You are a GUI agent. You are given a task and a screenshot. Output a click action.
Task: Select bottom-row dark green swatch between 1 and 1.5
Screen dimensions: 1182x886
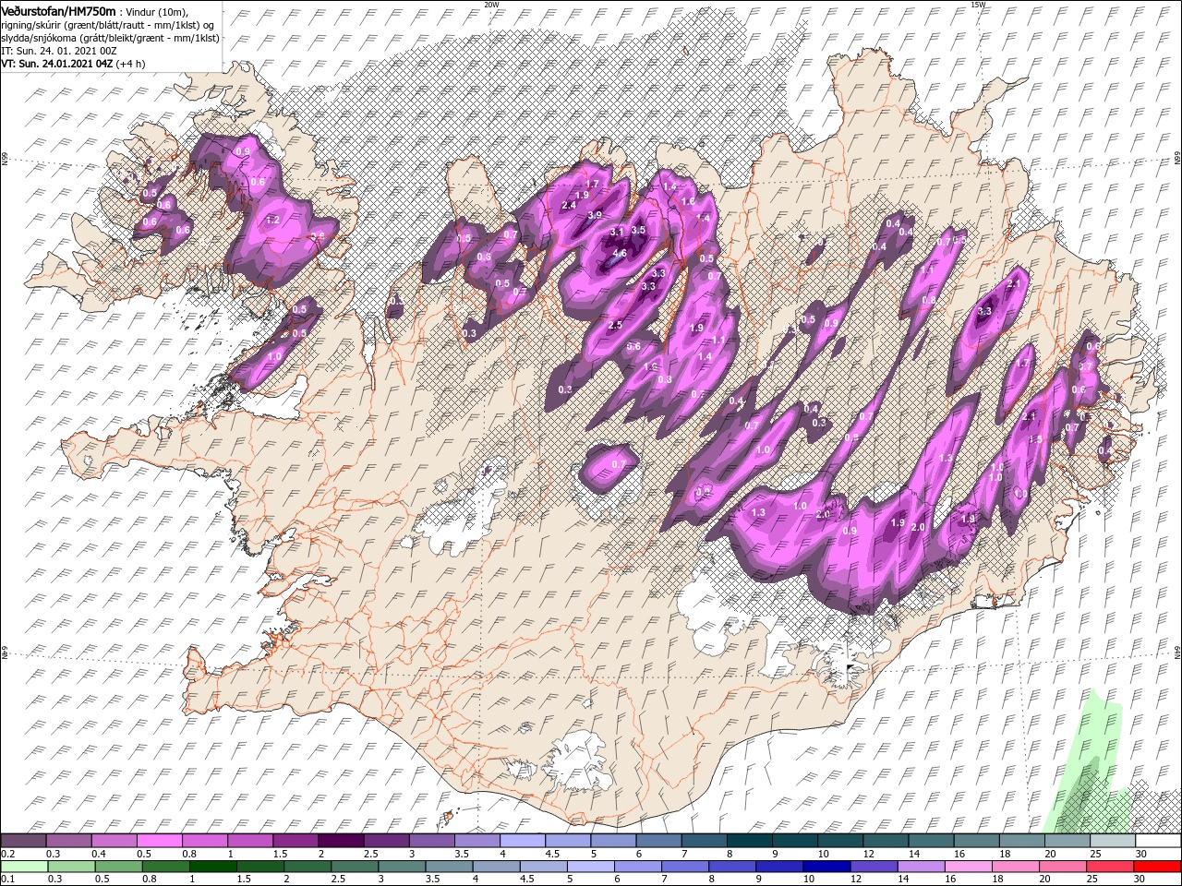(213, 866)
